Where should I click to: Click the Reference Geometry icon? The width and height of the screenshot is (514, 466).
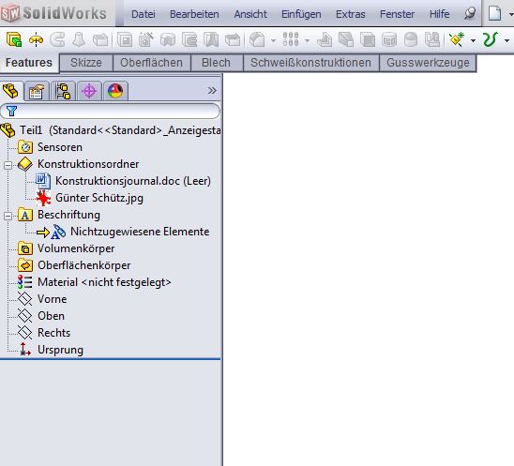(457, 40)
